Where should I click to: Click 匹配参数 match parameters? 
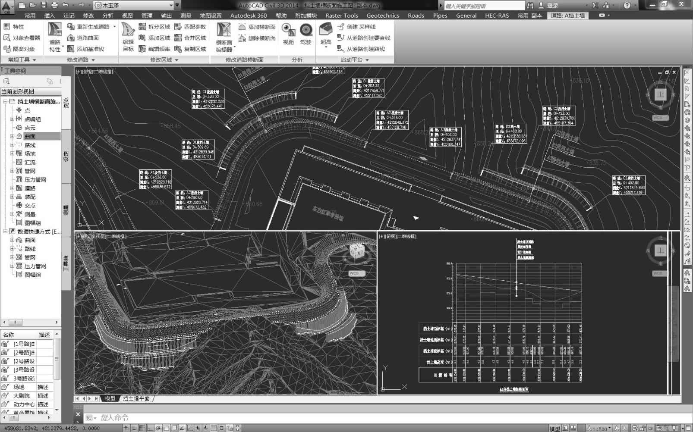pyautogui.click(x=190, y=27)
